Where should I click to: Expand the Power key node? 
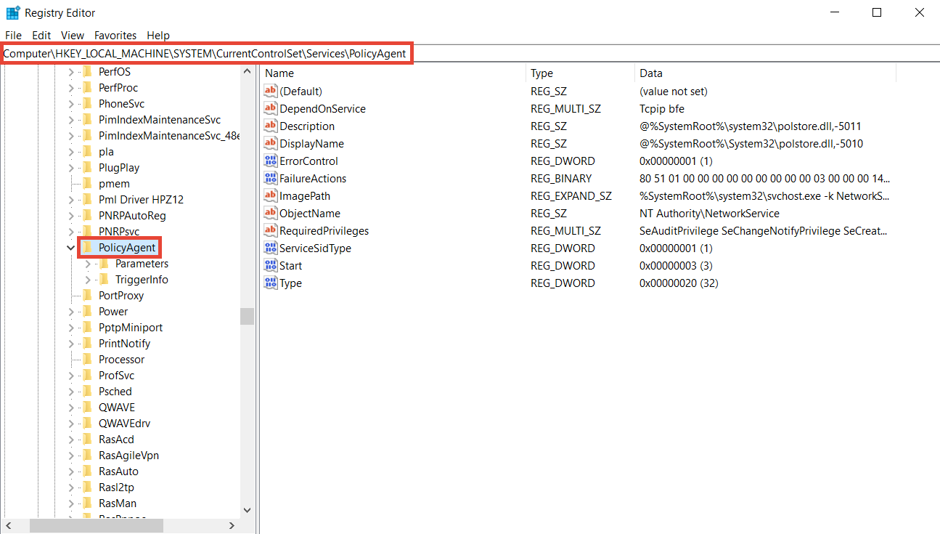coord(70,312)
